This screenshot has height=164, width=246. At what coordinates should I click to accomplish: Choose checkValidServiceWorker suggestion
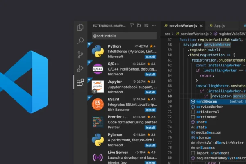click(218, 143)
